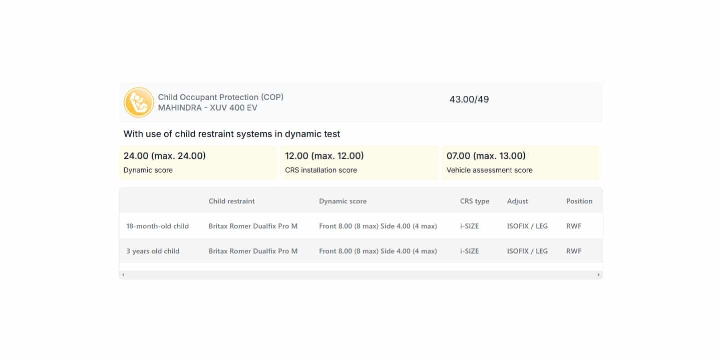
Task: Click the child seat COP icon
Action: [x=139, y=102]
